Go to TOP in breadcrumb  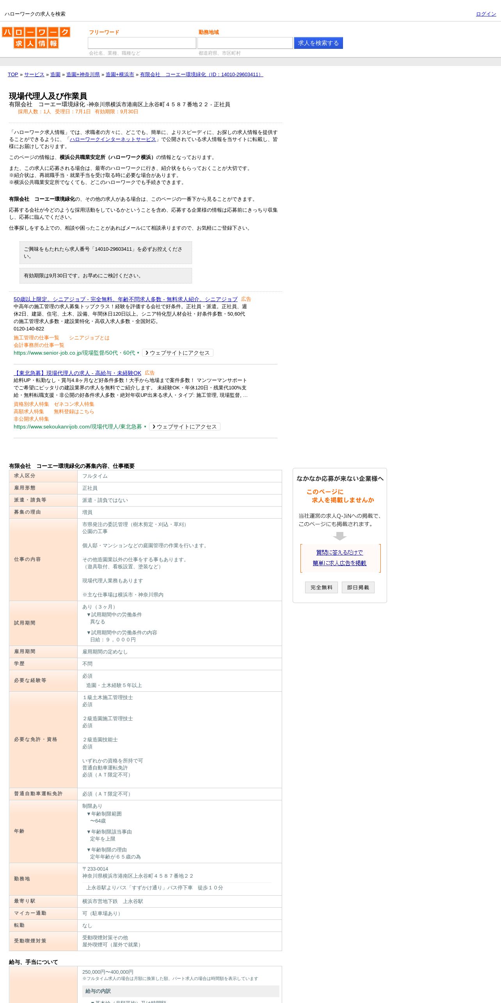click(13, 75)
